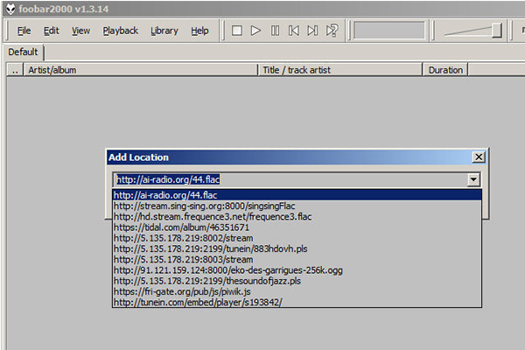Pause playback using the Pause icon
525x350 pixels.
click(x=275, y=31)
